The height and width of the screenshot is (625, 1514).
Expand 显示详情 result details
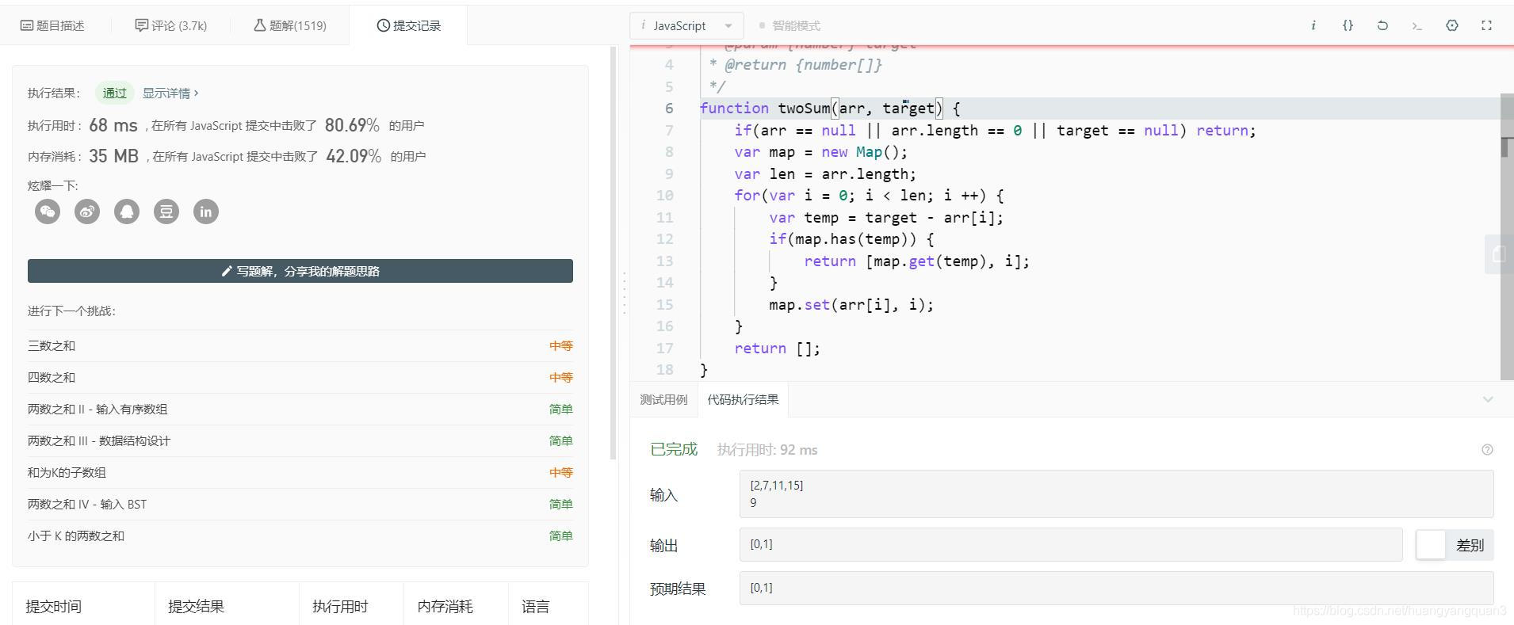pyautogui.click(x=170, y=93)
